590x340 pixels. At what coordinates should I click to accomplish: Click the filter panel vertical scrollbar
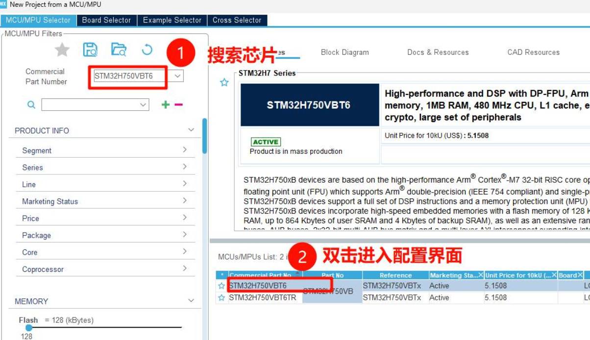click(x=205, y=136)
